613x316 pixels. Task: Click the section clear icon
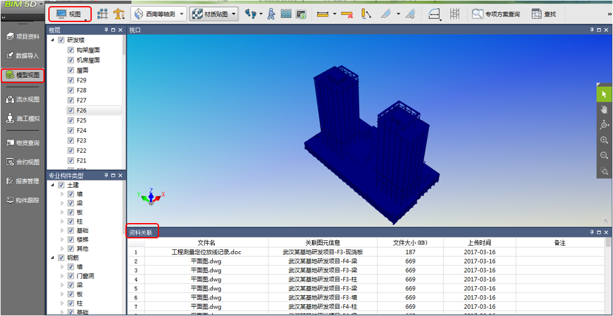(x=410, y=15)
